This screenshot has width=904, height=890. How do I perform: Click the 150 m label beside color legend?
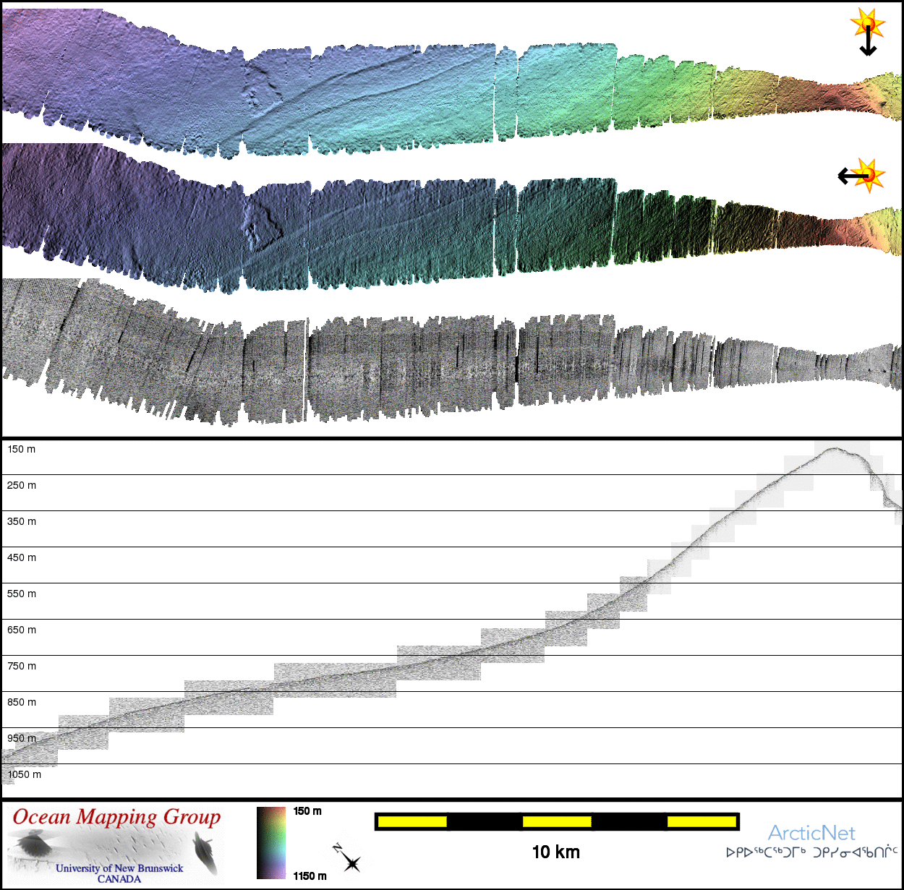pos(307,811)
